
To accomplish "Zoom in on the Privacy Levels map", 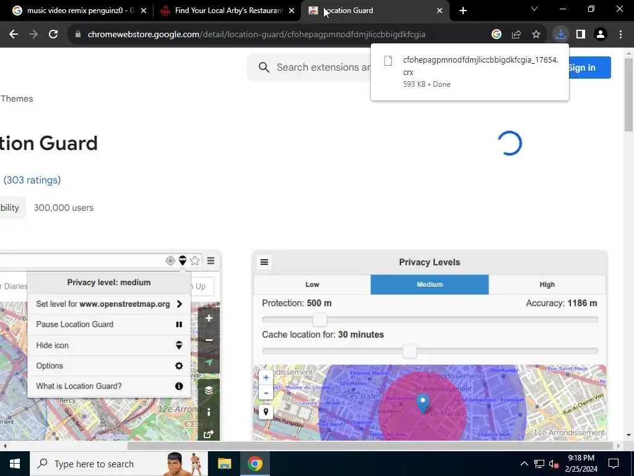I will 266,377.
